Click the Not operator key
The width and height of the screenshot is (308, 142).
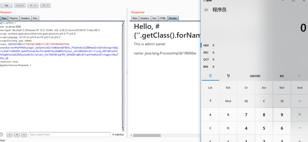pyautogui.click(x=282, y=88)
